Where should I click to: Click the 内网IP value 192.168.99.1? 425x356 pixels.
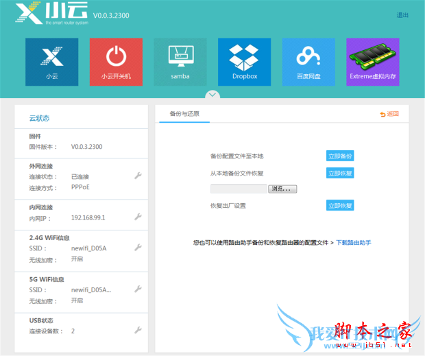click(88, 217)
